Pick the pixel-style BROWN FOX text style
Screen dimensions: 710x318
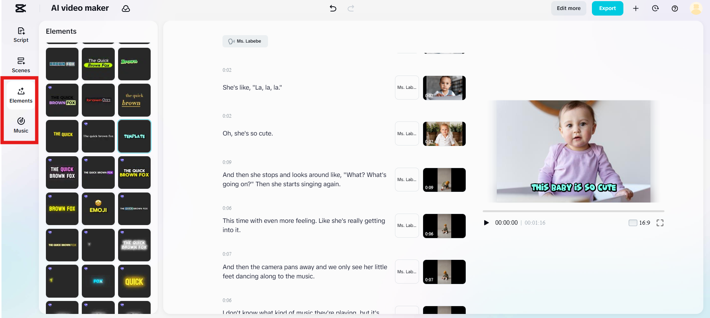click(x=62, y=64)
